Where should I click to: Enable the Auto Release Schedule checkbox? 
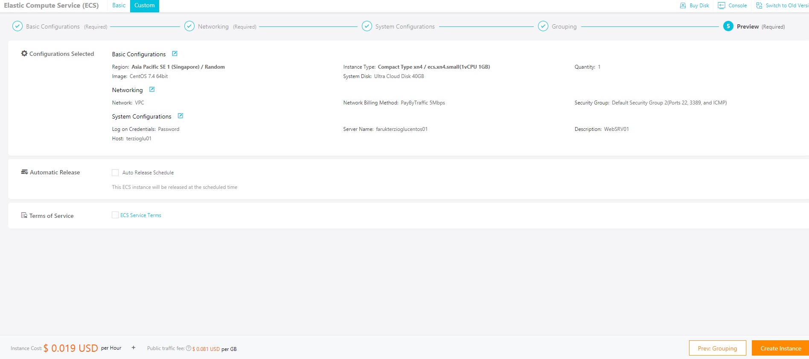coord(115,173)
